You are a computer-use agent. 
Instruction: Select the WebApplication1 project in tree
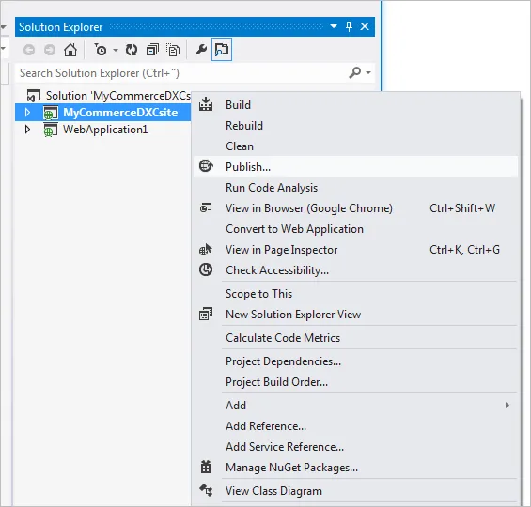105,130
